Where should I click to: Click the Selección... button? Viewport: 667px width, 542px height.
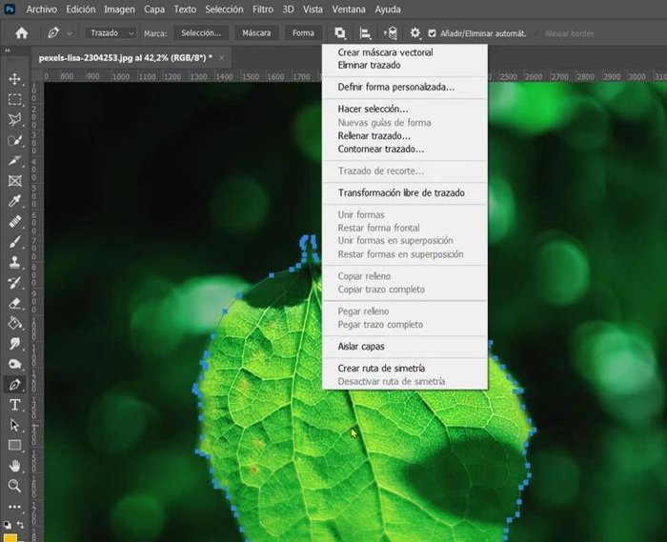200,33
